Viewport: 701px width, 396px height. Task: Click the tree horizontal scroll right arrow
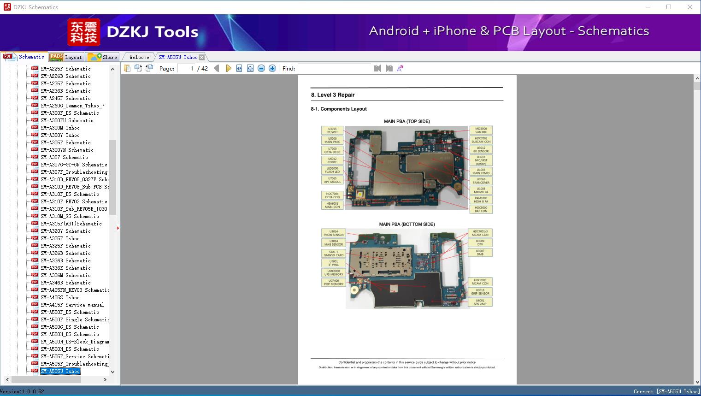[x=105, y=379]
